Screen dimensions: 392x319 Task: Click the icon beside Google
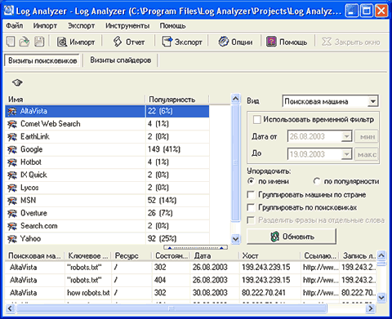pos(12,149)
